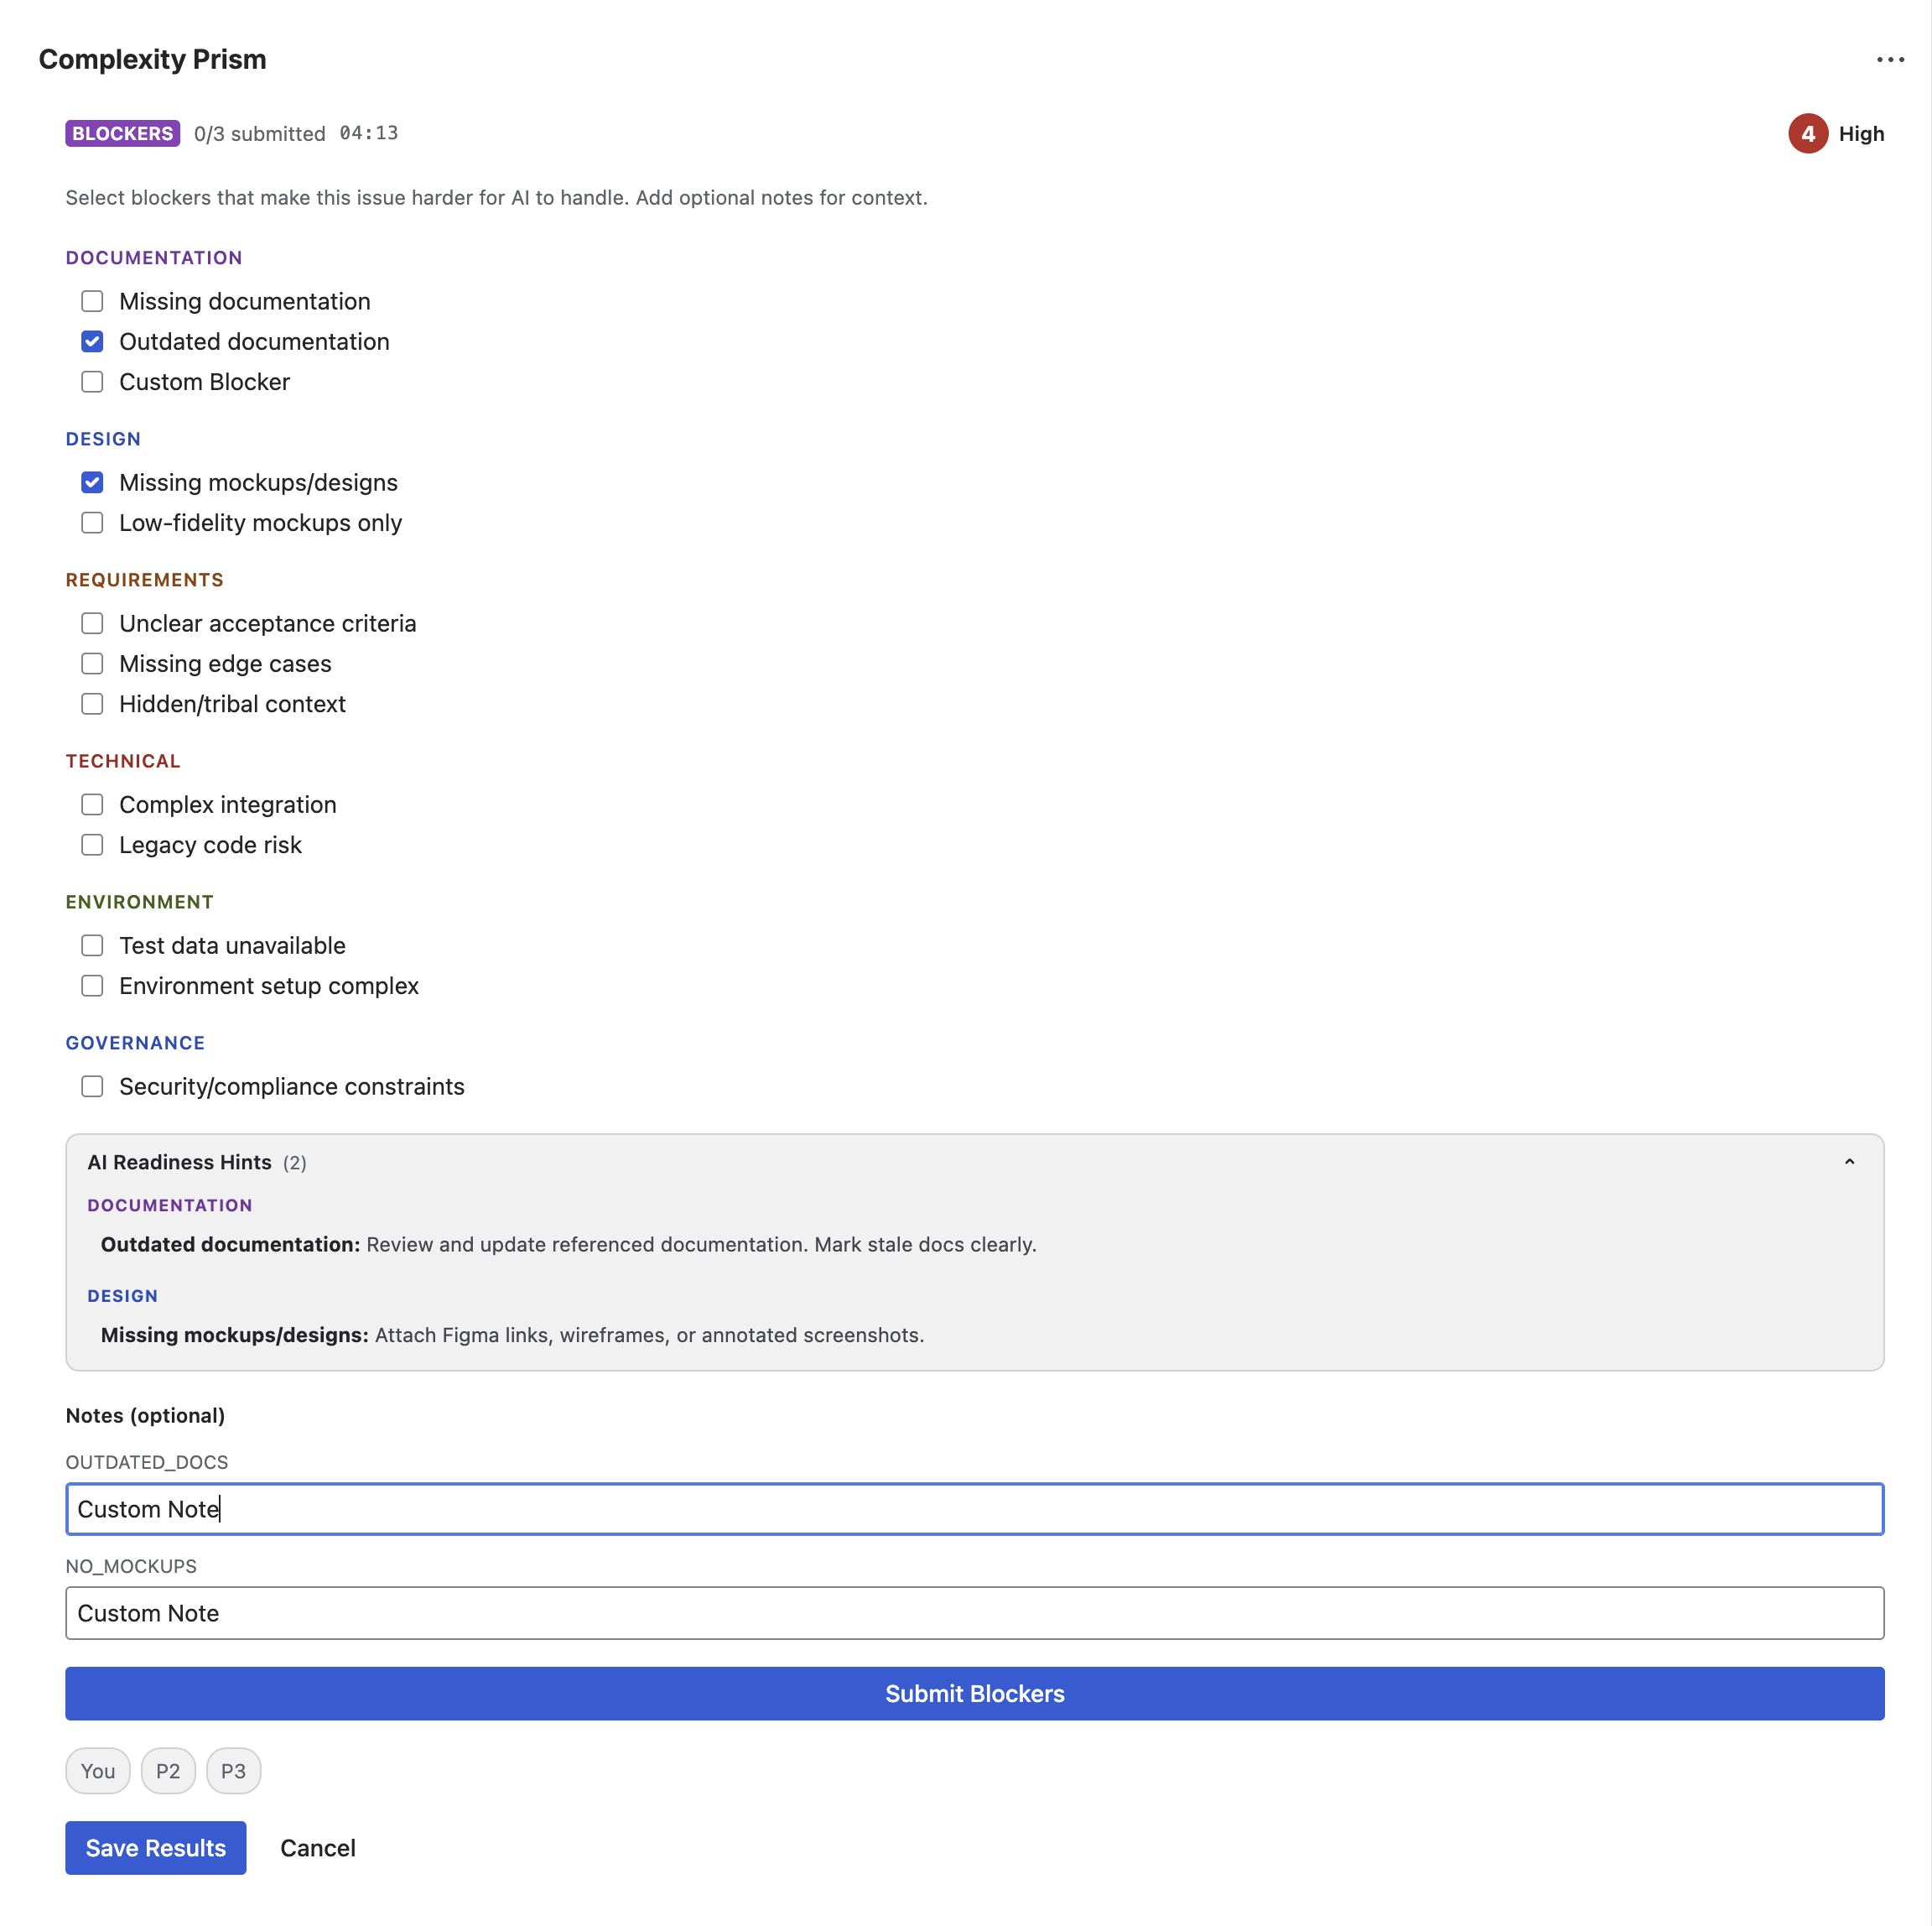This screenshot has height=1926, width=1932.
Task: Uncheck Outdated documentation blocker
Action: pyautogui.click(x=92, y=342)
